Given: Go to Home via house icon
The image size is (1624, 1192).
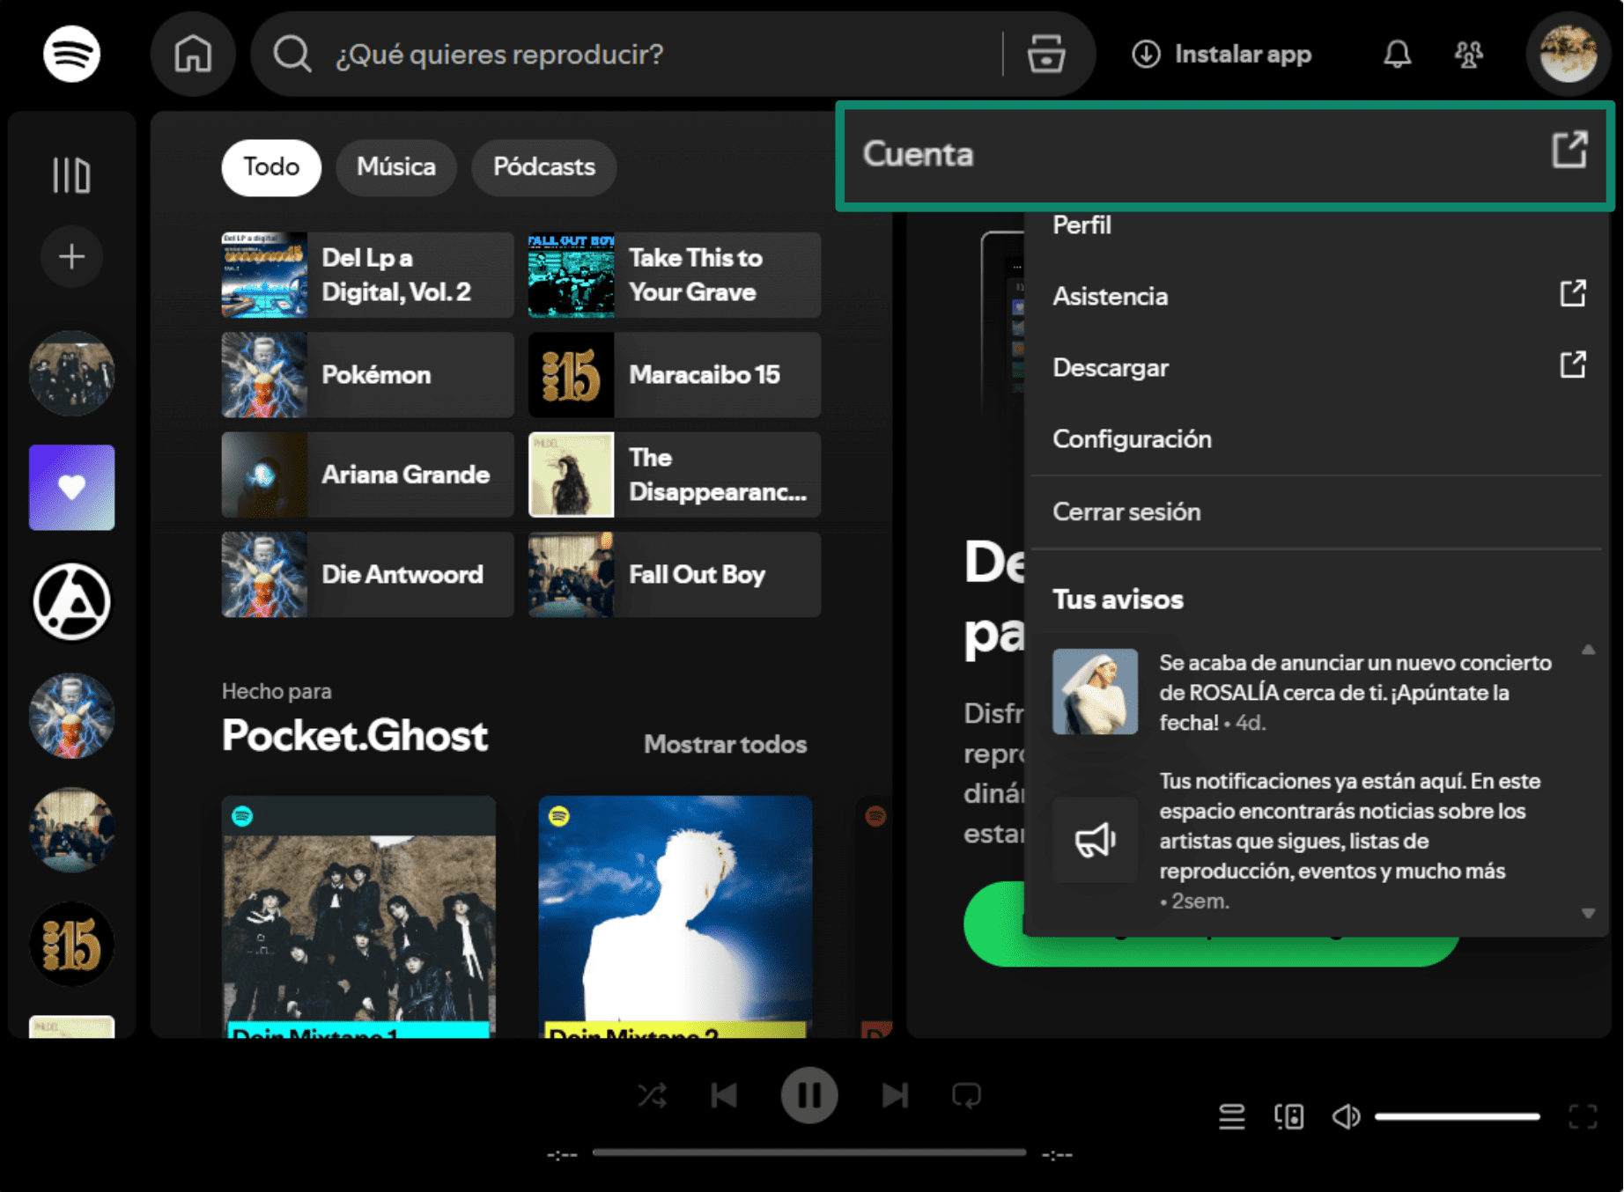Looking at the screenshot, I should pos(193,54).
